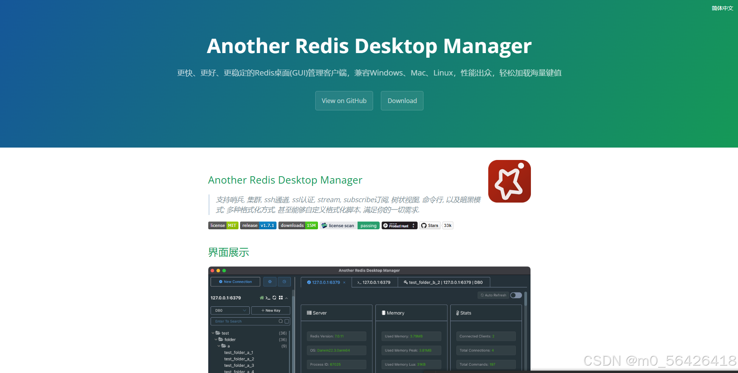Refresh keys with the refresh icon

(x=274, y=298)
